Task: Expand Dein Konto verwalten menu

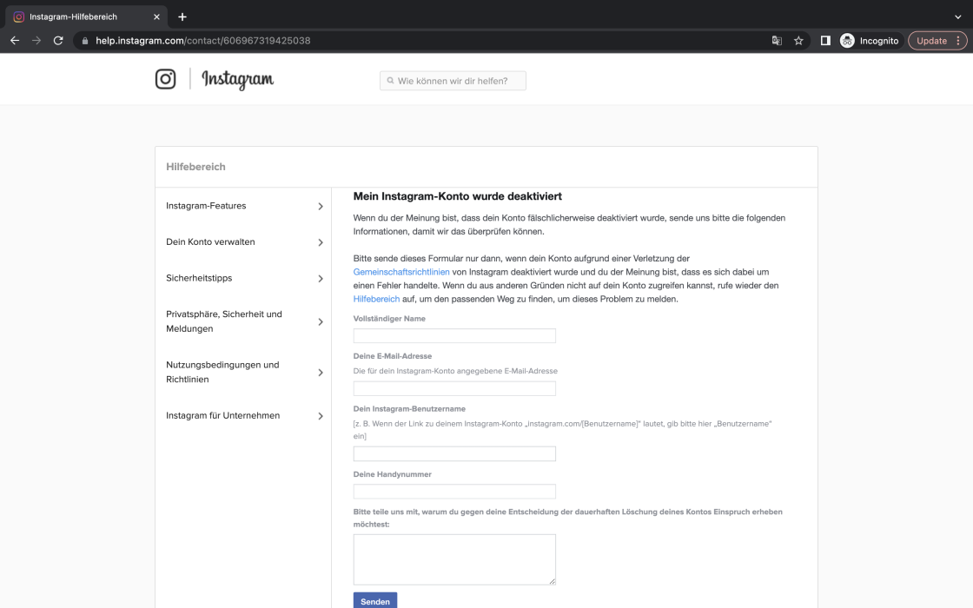Action: point(244,242)
